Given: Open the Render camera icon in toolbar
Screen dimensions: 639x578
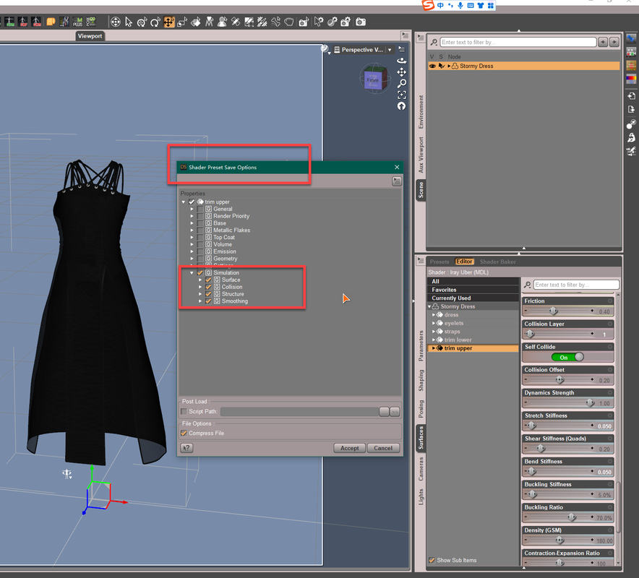Looking at the screenshot, I should pos(361,22).
